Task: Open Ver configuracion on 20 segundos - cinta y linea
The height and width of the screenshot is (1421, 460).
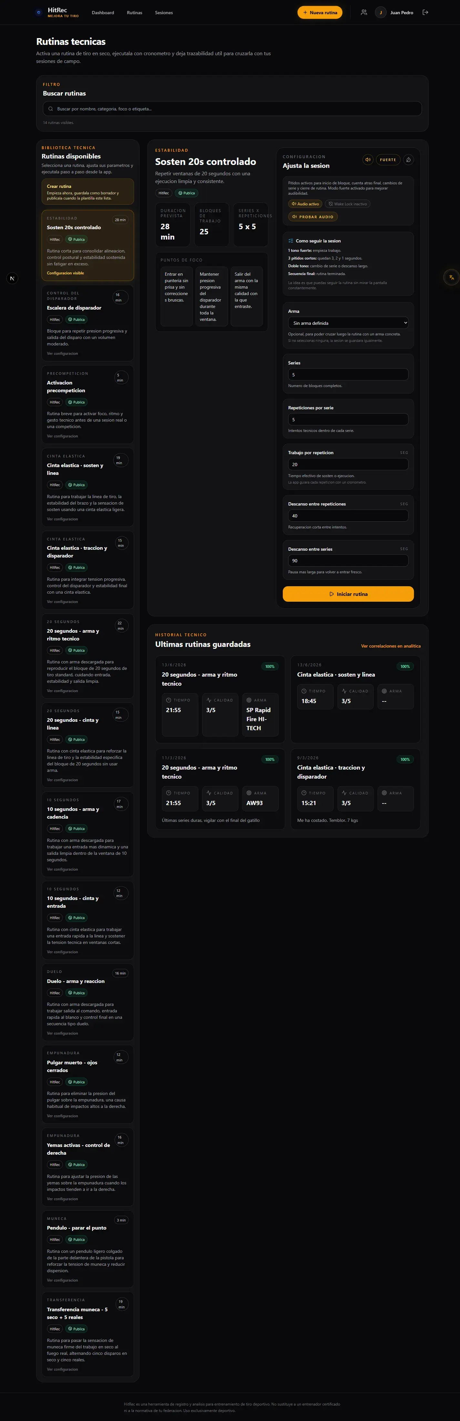Action: [x=62, y=780]
